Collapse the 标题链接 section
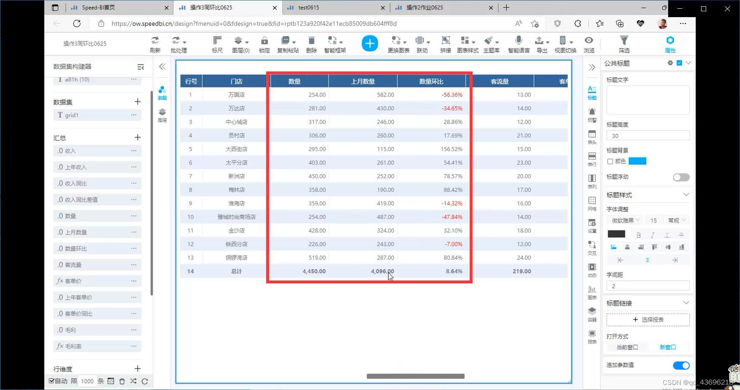 [x=686, y=303]
